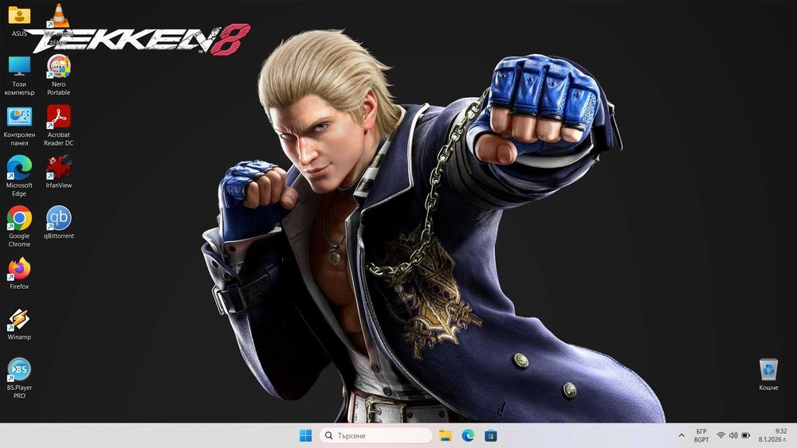797x448 pixels.
Task: Open Контролен панел icon
Action: click(x=19, y=117)
